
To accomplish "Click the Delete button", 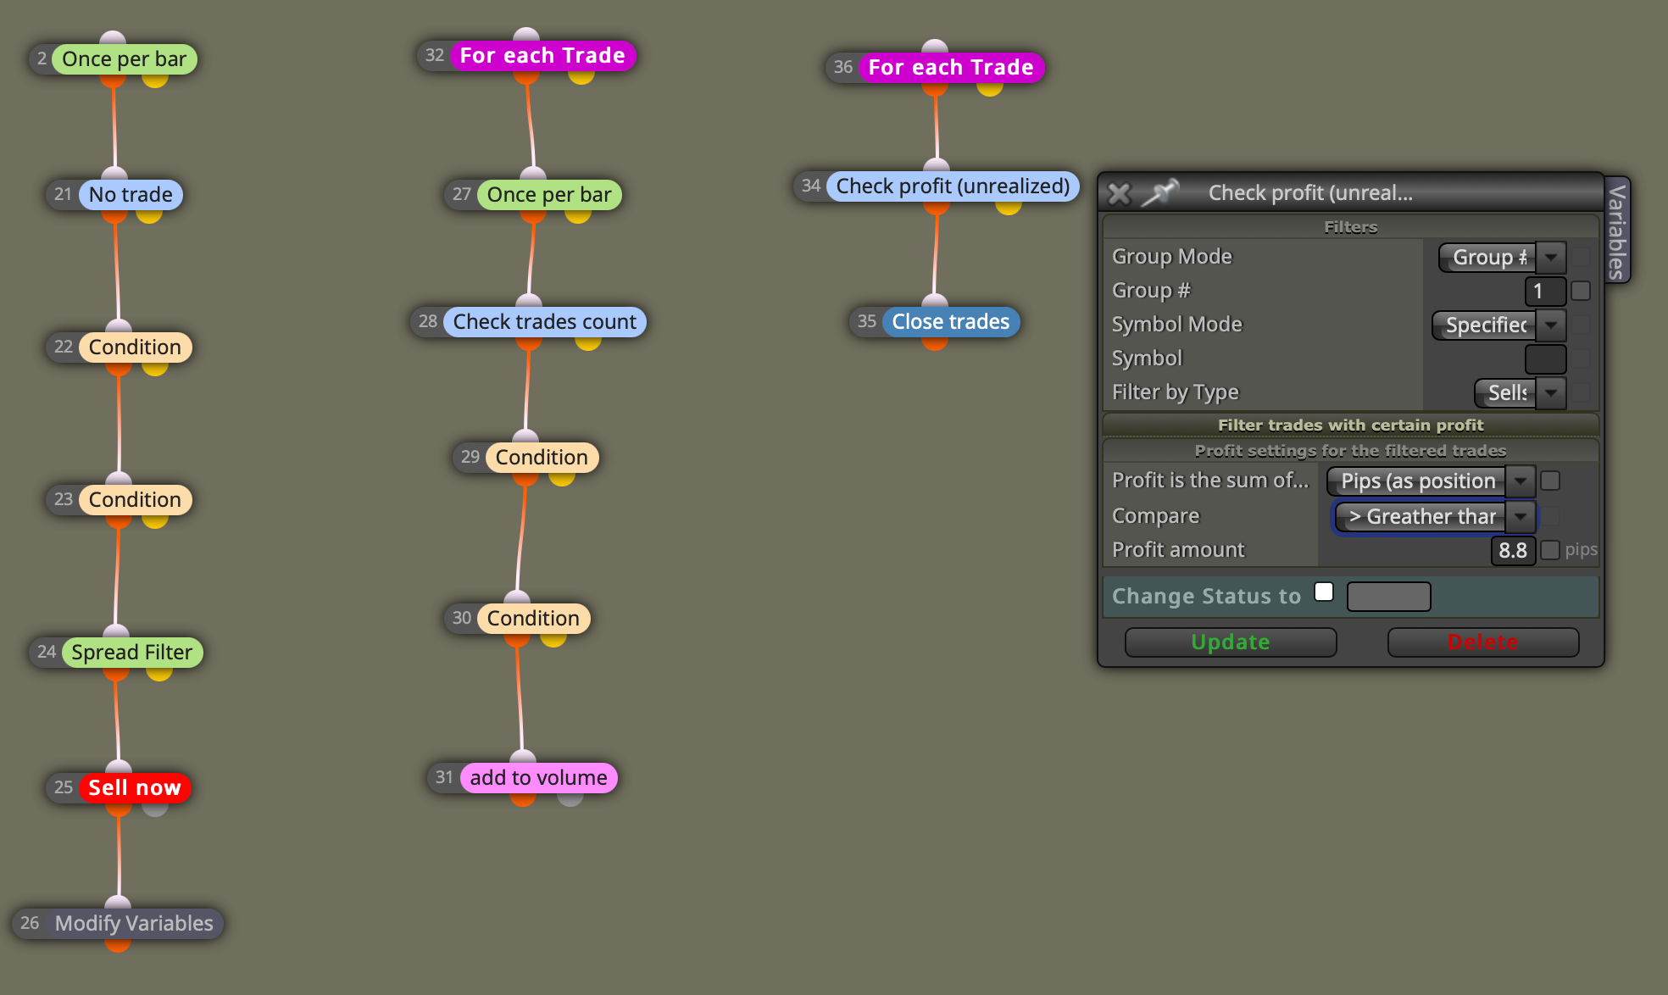I will tap(1483, 642).
